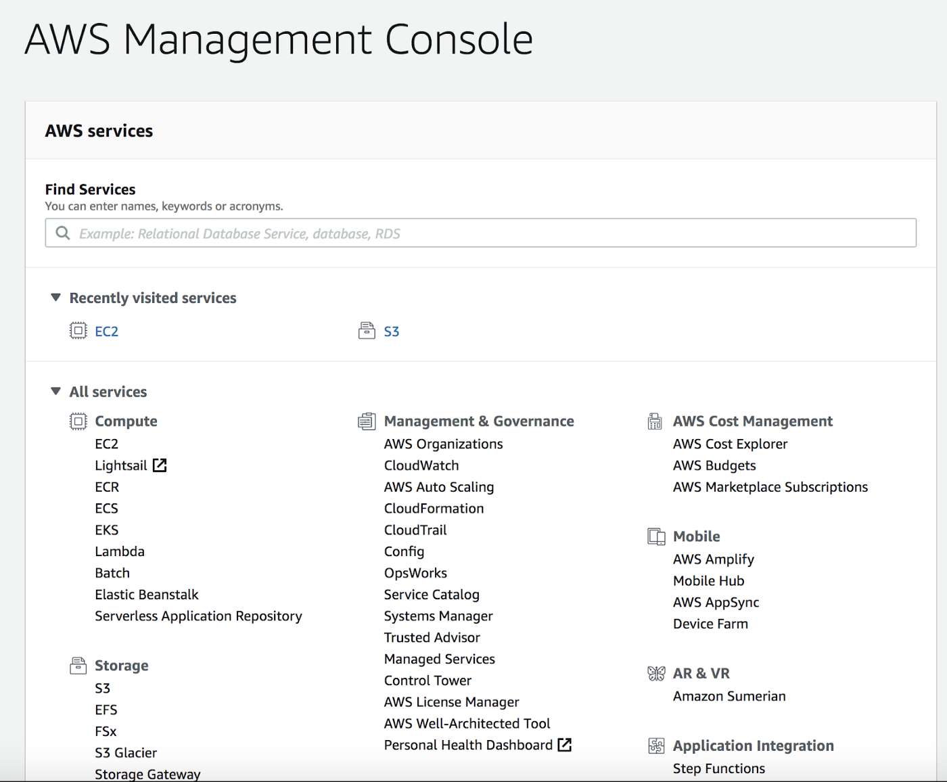The width and height of the screenshot is (947, 782).
Task: Open the EFS service
Action: 106,710
